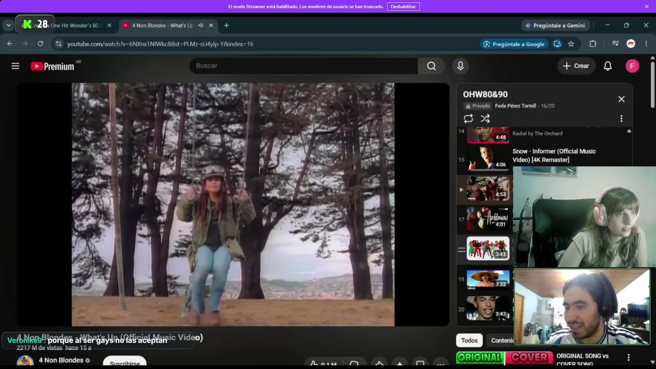Screen dimensions: 656x369
Task: Open the Chrome three-dot menu
Action: (x=646, y=44)
